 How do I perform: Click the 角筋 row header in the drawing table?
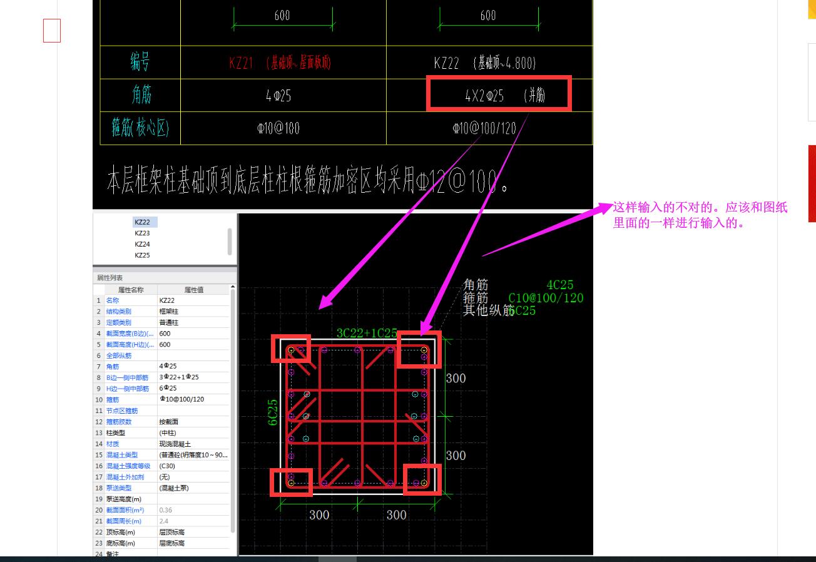(x=141, y=95)
